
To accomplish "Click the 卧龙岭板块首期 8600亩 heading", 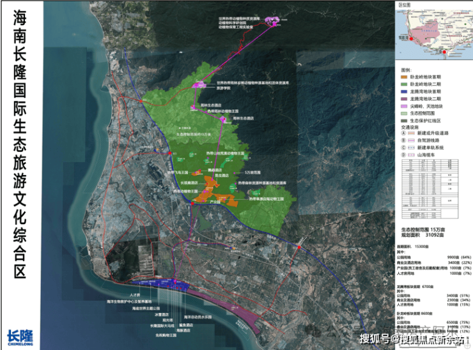I will coord(414,314).
